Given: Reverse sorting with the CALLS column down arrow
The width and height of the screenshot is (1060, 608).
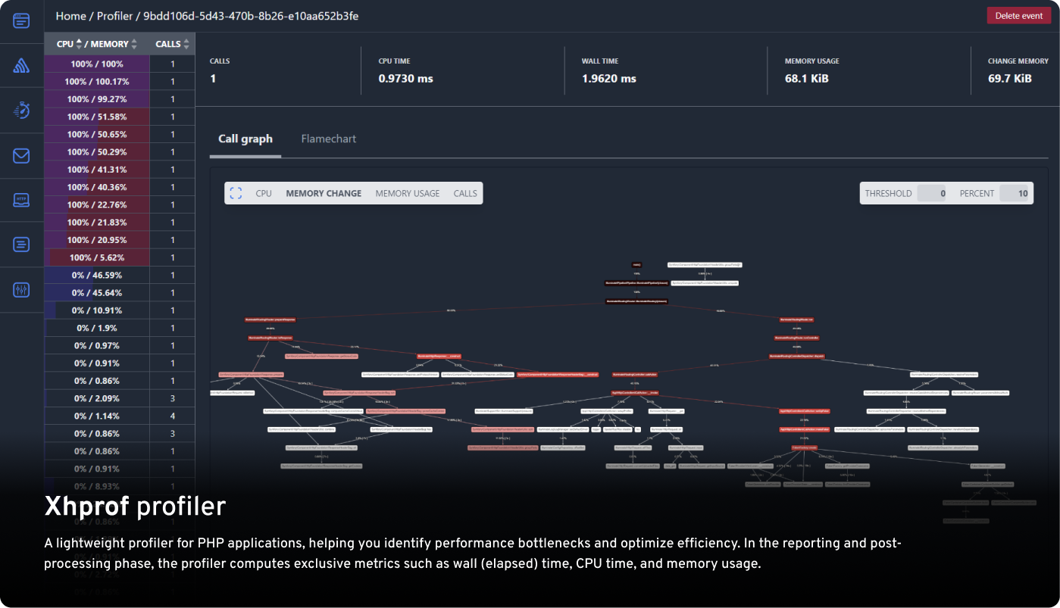Looking at the screenshot, I should pos(184,46).
